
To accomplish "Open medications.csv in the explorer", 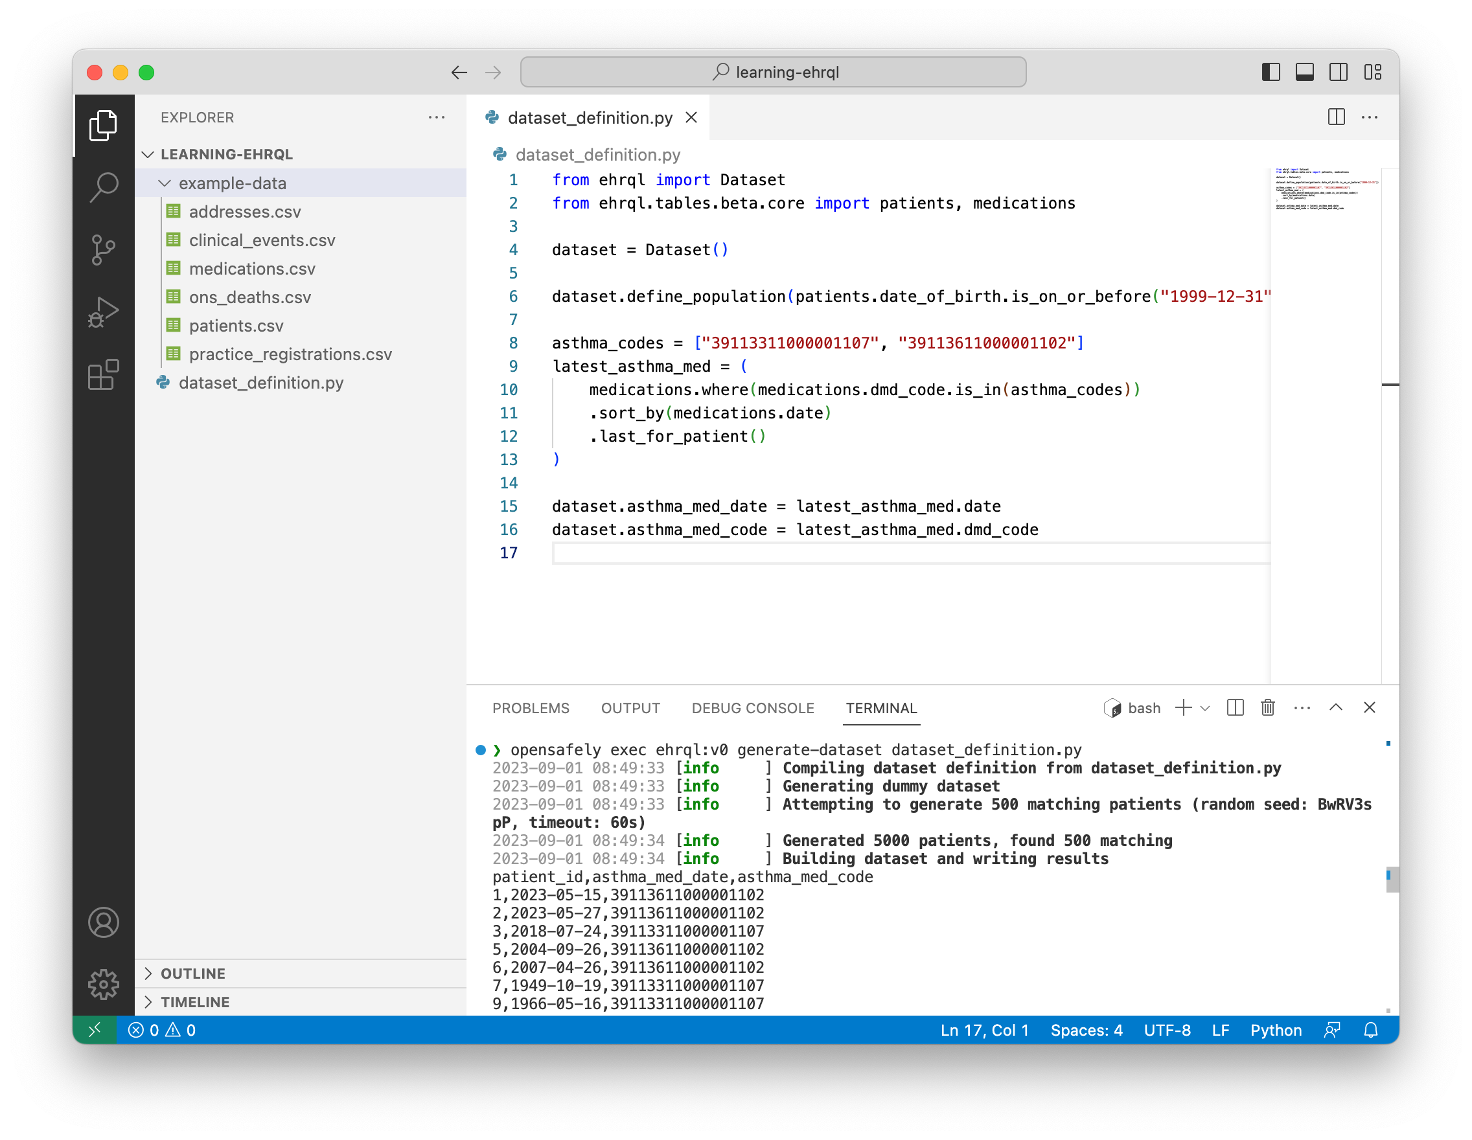I will click(251, 269).
